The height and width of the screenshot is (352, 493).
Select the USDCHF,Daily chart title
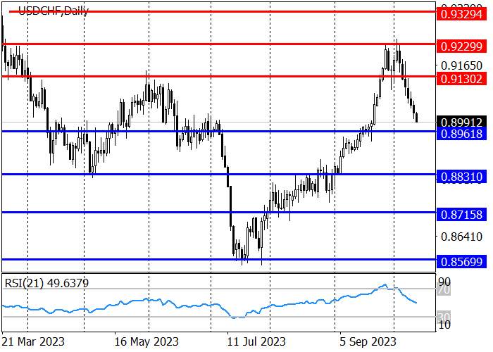pyautogui.click(x=54, y=11)
